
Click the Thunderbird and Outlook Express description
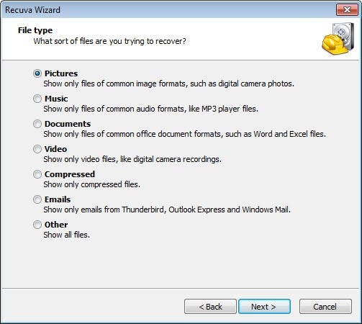click(167, 210)
